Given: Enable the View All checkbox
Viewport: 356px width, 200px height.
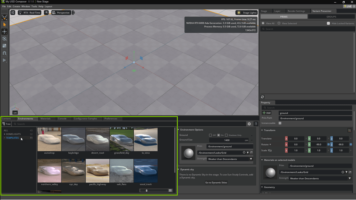Looking at the screenshot, I should click(x=263, y=23).
